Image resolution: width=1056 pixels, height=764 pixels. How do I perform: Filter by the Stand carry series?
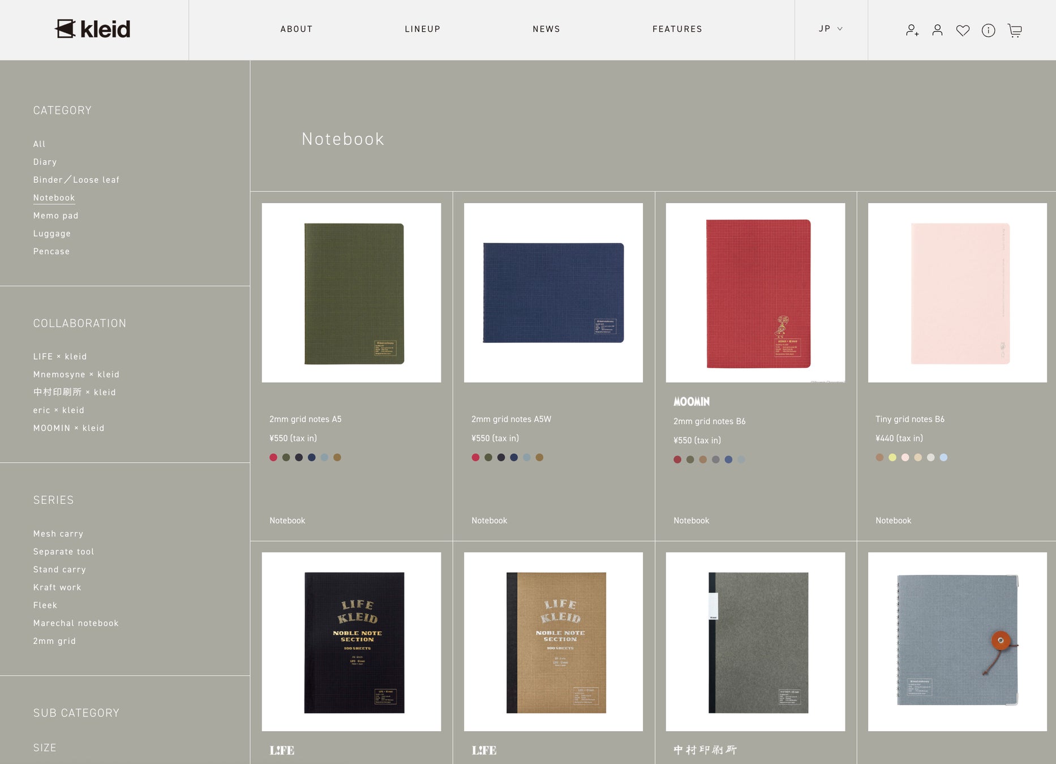tap(59, 570)
